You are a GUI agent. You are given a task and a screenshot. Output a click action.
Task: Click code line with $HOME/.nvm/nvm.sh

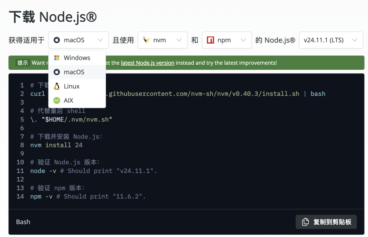point(71,120)
